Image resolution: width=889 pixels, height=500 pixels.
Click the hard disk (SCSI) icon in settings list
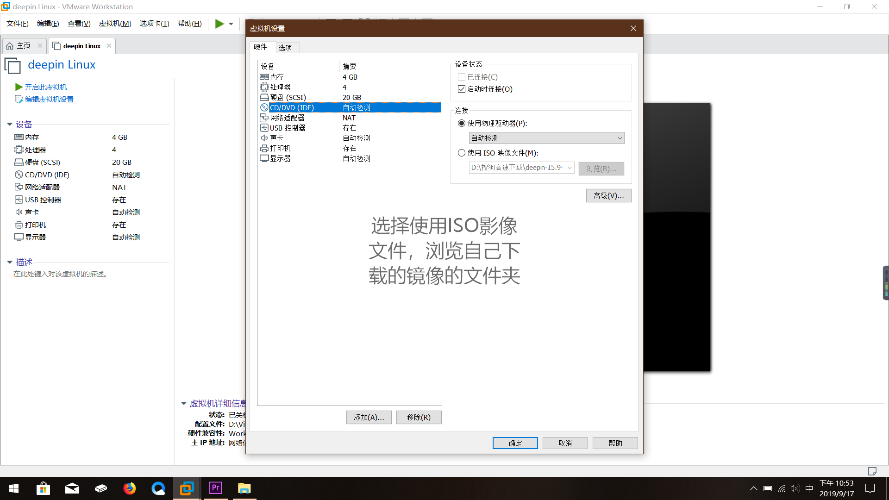click(264, 97)
